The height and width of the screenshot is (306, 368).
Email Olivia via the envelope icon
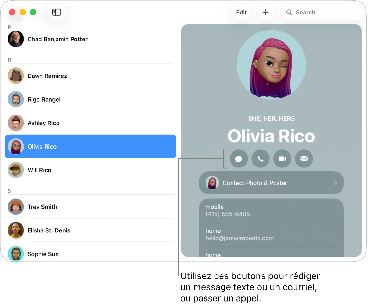(x=304, y=158)
